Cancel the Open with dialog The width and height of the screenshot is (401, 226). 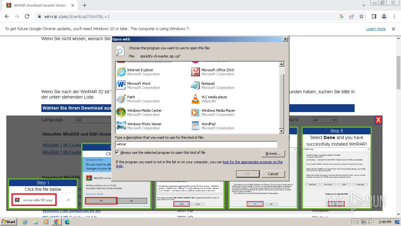click(273, 174)
